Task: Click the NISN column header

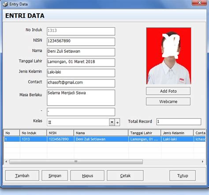Action: pos(60,133)
